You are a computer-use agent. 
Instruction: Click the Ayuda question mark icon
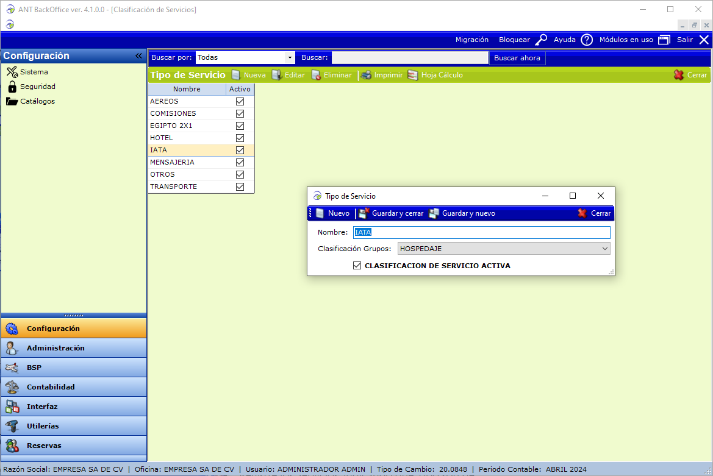click(586, 40)
